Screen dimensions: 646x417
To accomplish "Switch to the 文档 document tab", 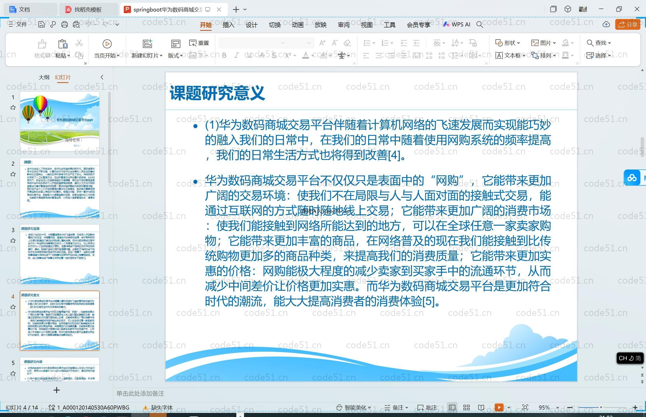I will (x=30, y=9).
